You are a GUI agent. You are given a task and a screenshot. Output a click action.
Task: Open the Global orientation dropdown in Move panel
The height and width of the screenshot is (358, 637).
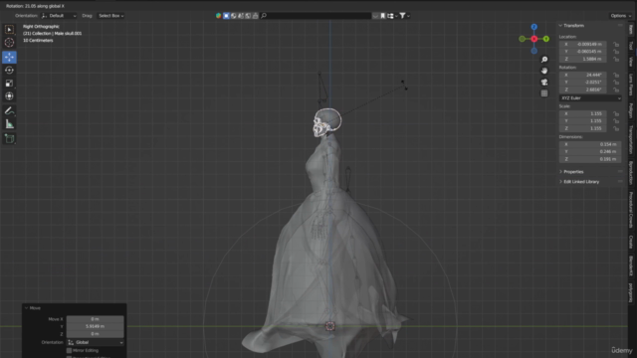coord(96,342)
